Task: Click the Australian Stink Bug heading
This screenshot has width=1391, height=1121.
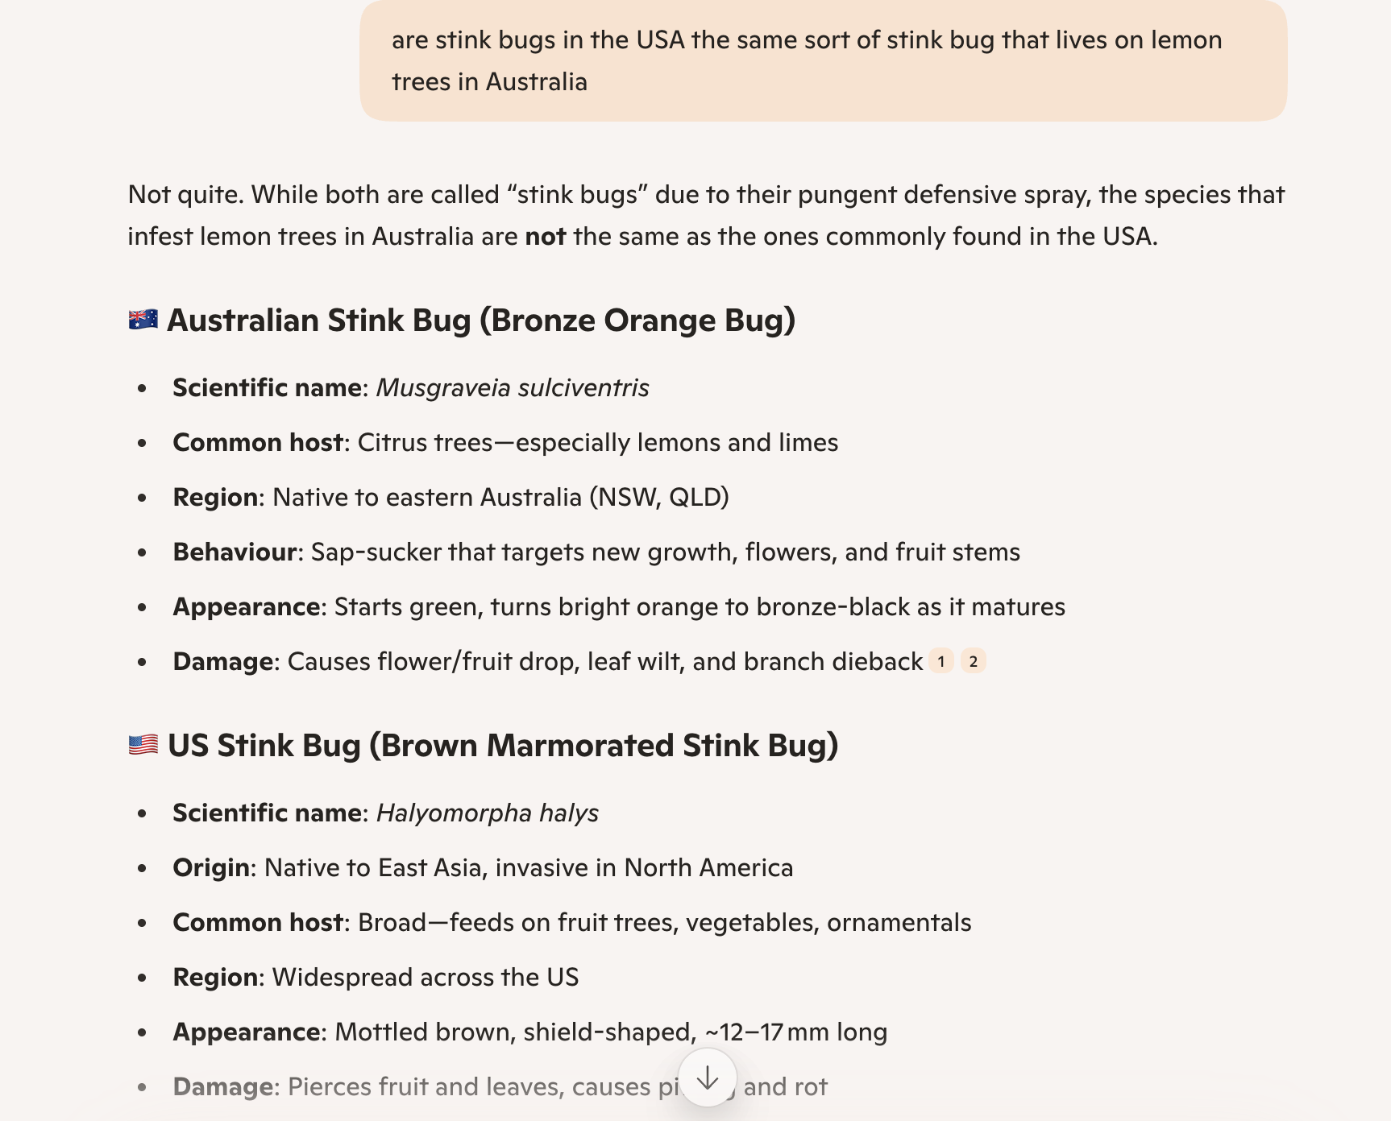Action: click(x=480, y=321)
